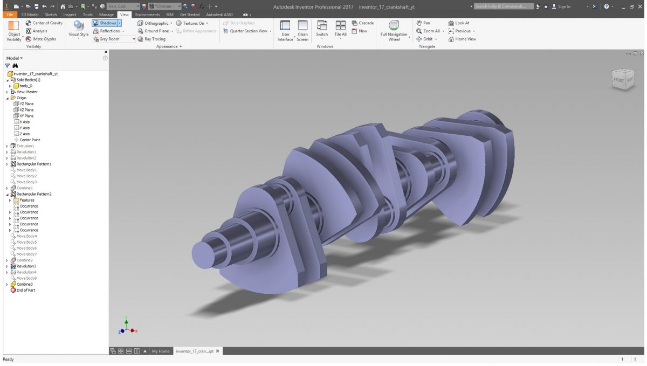Viewport: 647px width, 366px height.
Task: Toggle Shadows on or off
Action: (x=105, y=23)
